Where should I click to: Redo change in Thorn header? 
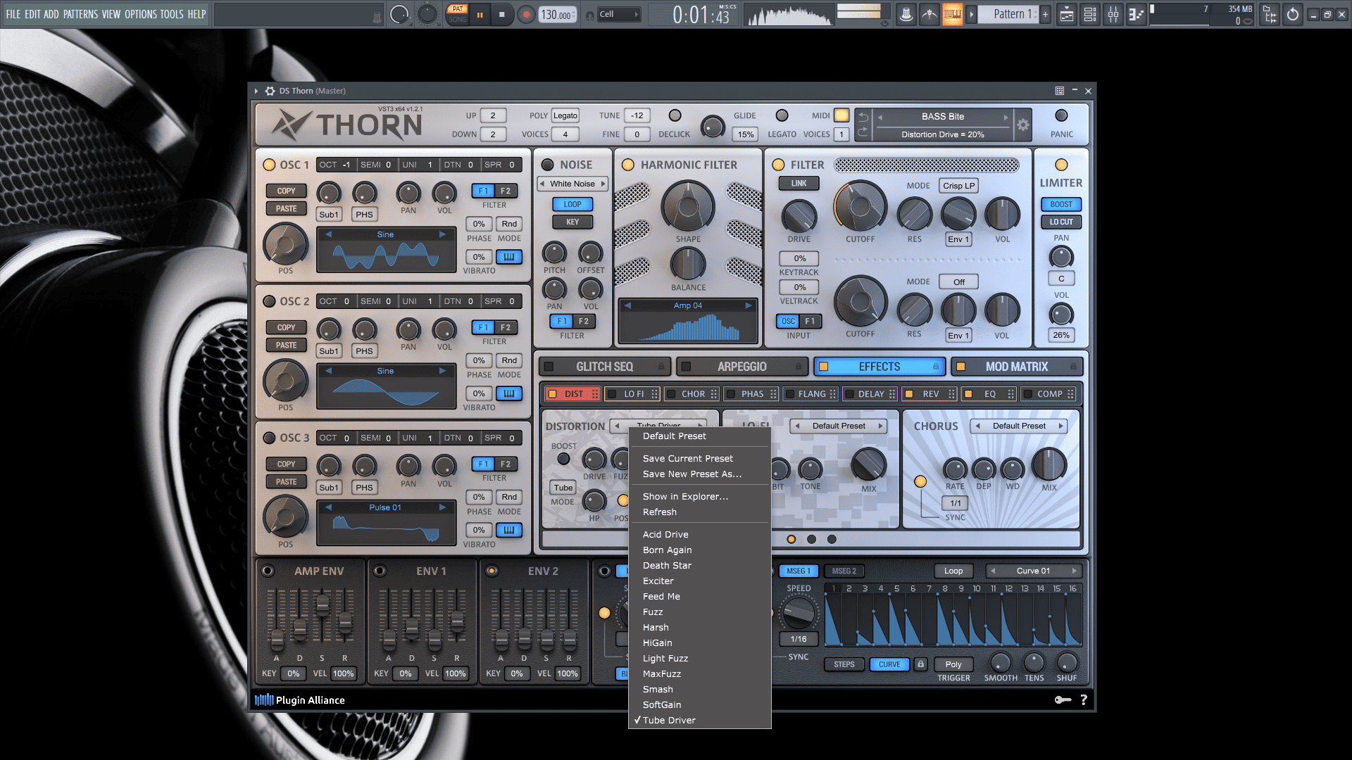[x=863, y=132]
